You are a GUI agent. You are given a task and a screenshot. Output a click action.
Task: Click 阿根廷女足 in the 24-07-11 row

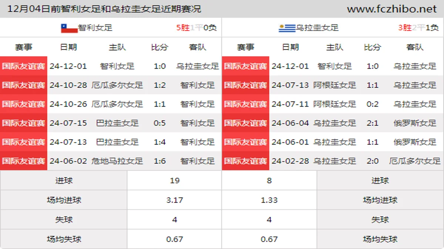click(x=335, y=104)
